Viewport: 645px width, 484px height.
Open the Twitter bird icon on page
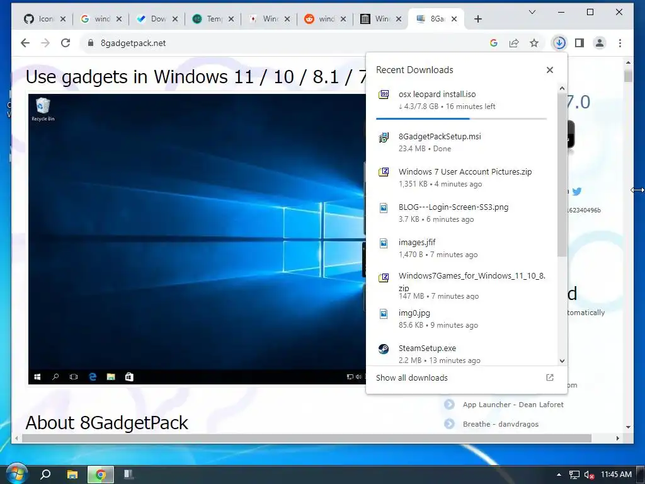[577, 192]
